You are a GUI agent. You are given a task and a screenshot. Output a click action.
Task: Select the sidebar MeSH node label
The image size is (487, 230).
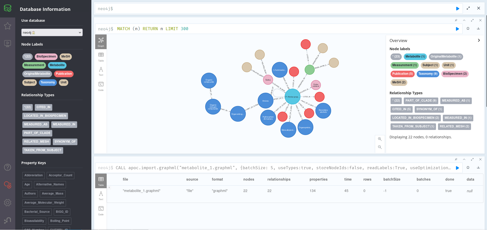tap(65, 56)
